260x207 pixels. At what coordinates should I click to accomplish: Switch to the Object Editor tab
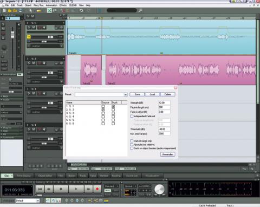point(45,176)
